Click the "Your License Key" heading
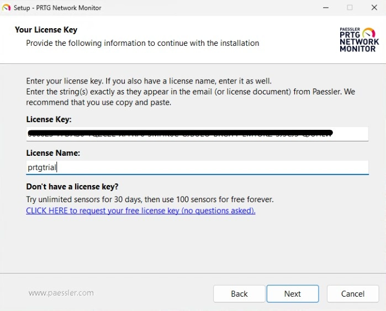This screenshot has height=311, width=386. tap(46, 30)
